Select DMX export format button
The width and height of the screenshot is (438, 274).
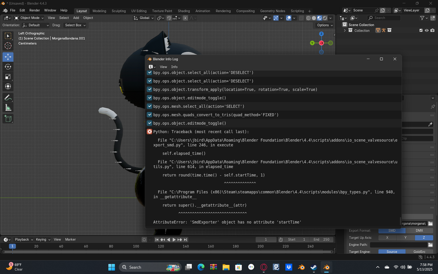coord(419,231)
